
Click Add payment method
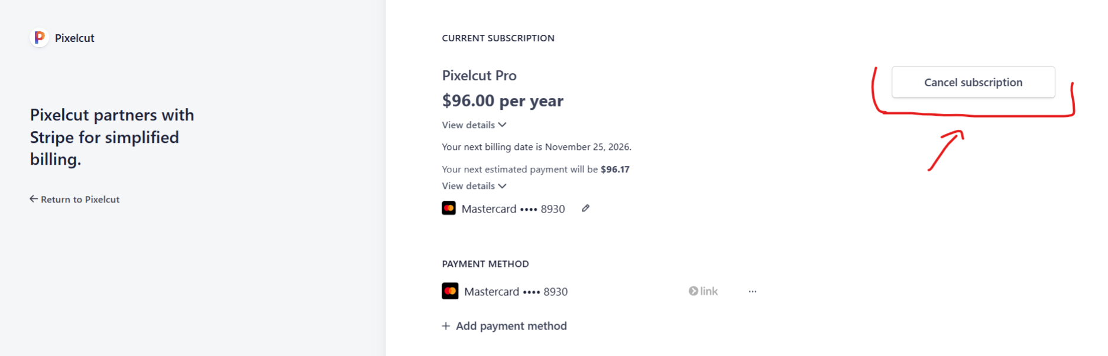[x=504, y=326]
